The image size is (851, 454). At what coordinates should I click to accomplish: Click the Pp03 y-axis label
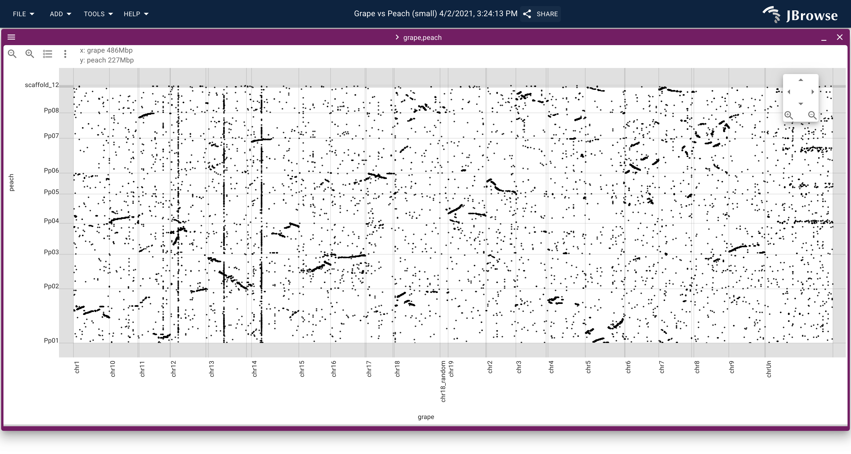[x=51, y=252]
